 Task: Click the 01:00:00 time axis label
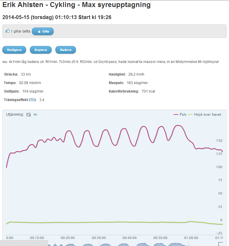pyautogui.click(x=191, y=238)
